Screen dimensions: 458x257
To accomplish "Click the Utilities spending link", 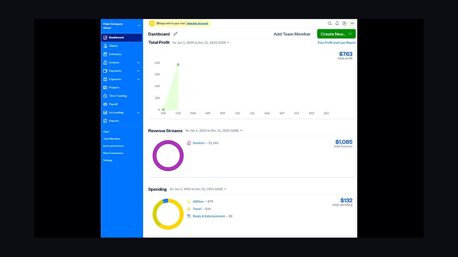I will tap(198, 201).
